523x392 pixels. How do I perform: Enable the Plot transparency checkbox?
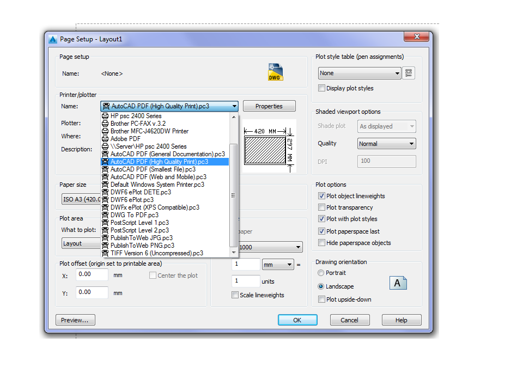click(321, 207)
